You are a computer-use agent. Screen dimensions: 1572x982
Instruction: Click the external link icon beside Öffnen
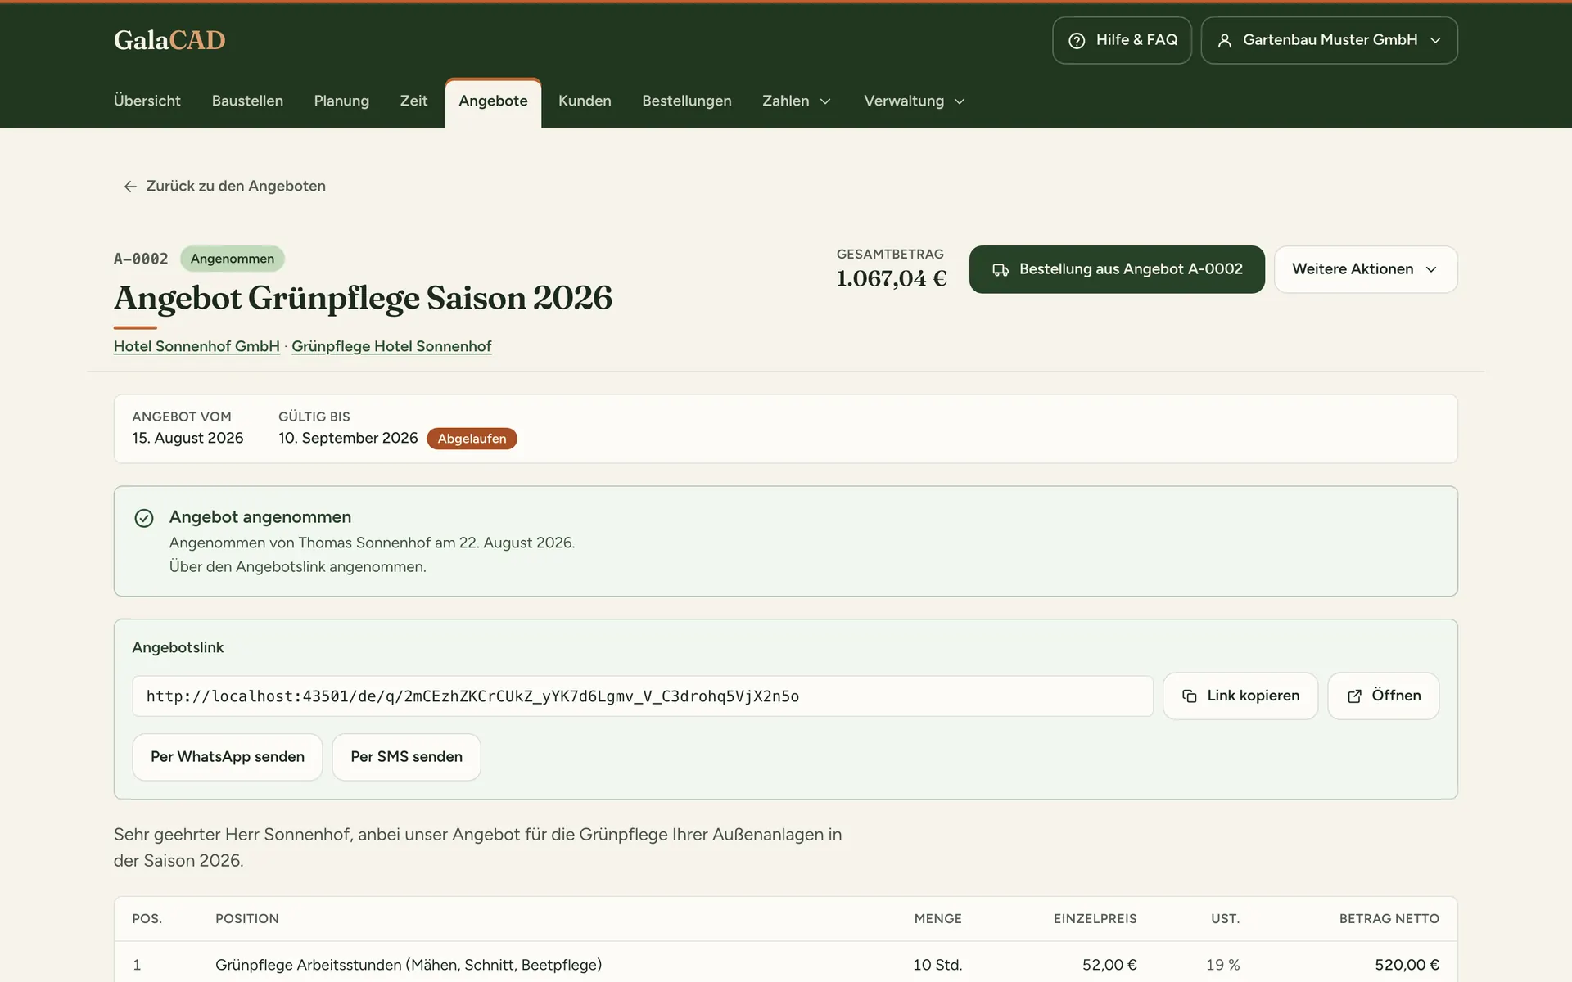click(x=1355, y=696)
